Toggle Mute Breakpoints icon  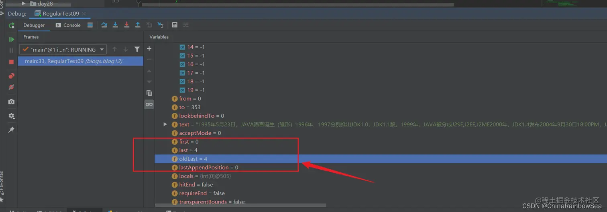tap(11, 87)
